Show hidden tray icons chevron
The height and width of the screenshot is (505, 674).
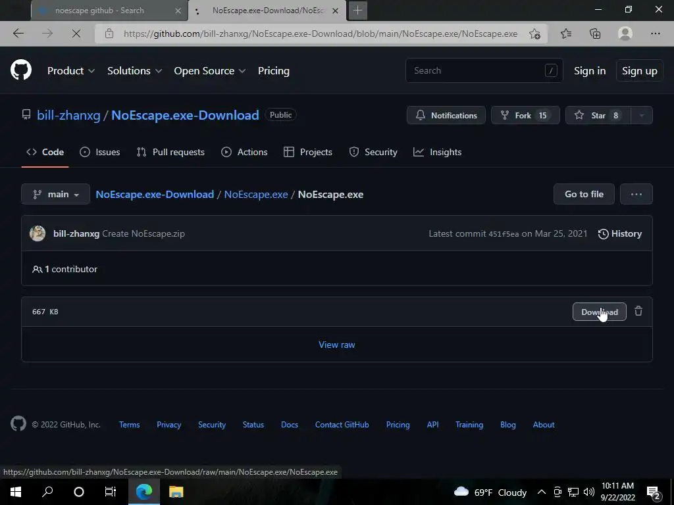pyautogui.click(x=542, y=492)
